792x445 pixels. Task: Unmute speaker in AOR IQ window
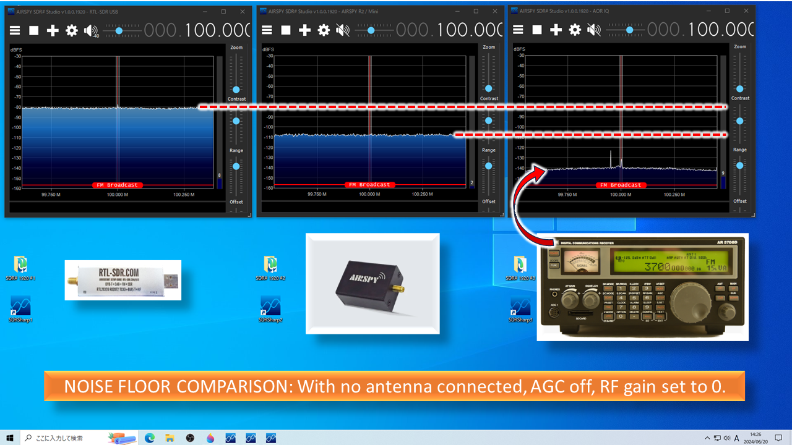[x=594, y=30]
